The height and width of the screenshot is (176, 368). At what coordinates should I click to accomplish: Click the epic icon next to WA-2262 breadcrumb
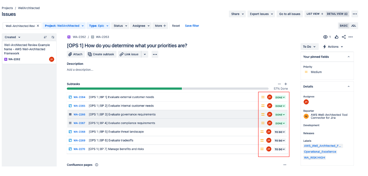tap(69, 37)
